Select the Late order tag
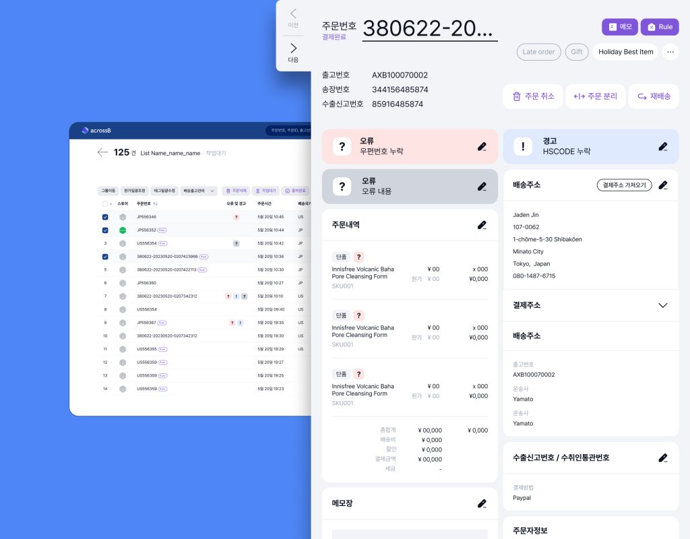The width and height of the screenshot is (690, 539). click(x=538, y=52)
